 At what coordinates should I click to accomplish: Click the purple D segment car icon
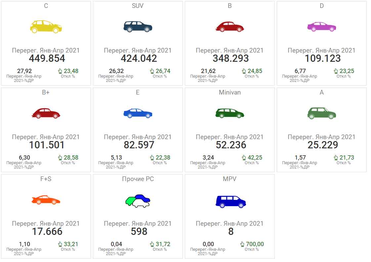[321, 27]
